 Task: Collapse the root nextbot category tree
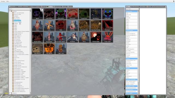[10, 11]
